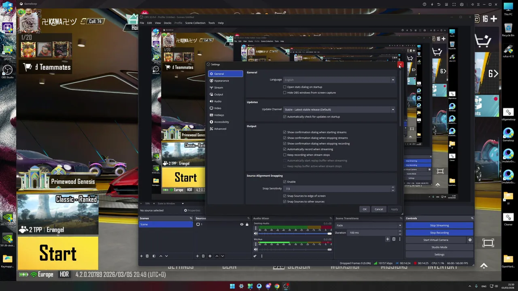Viewport: 518px width, 291px height.
Task: Open transition properties three-dot menu
Action: (399, 239)
